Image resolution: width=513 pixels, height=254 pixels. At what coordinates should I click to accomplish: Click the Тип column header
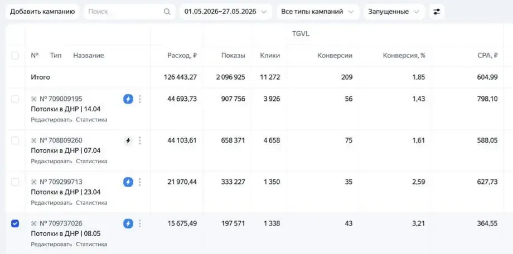coord(56,56)
